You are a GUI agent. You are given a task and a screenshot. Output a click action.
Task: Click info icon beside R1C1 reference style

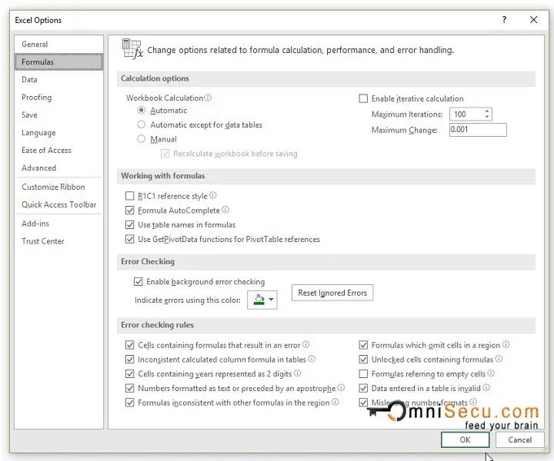[x=212, y=195]
